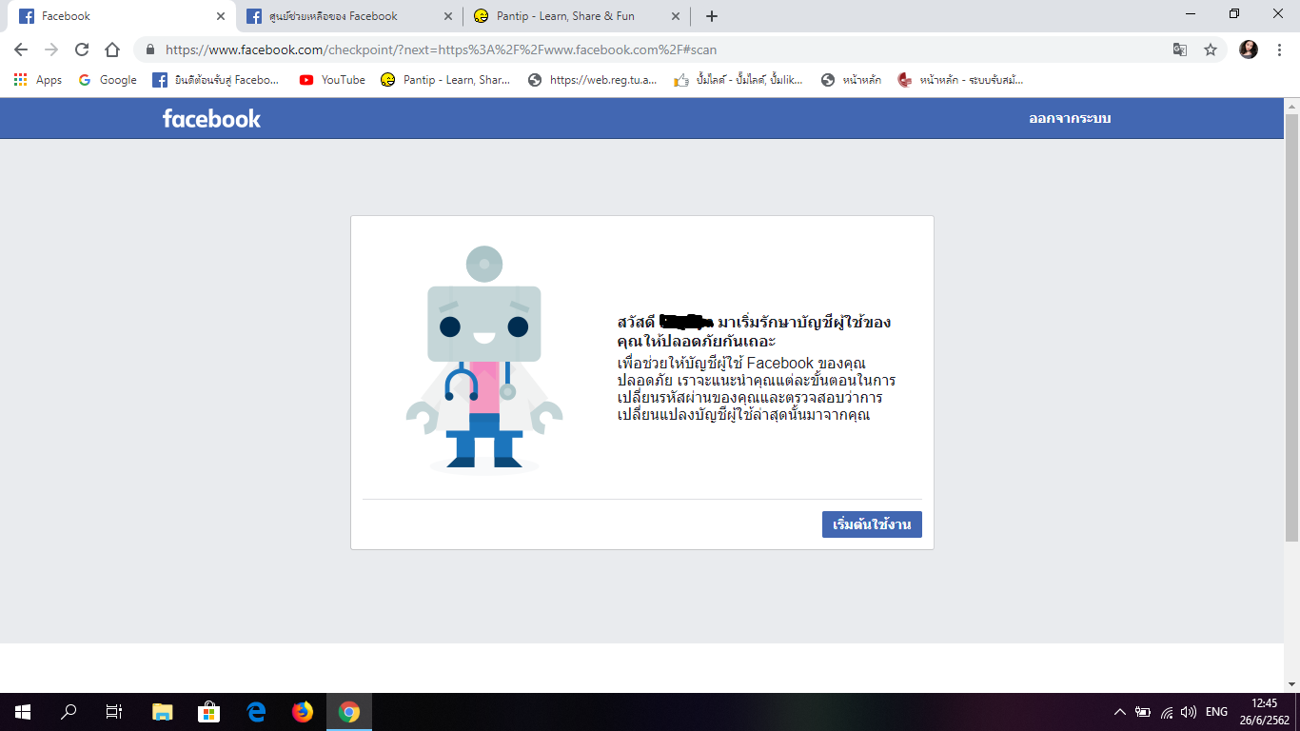Open Windows search from the taskbar
The width and height of the screenshot is (1300, 731).
pyautogui.click(x=69, y=712)
